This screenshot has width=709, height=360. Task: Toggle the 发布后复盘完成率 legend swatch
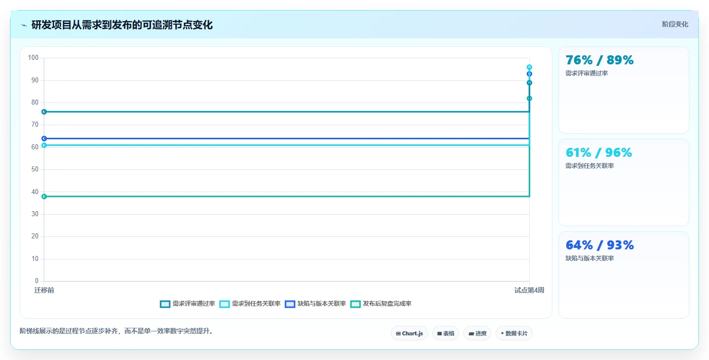pos(356,304)
